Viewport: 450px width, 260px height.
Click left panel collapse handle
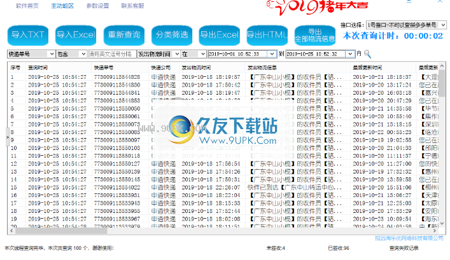8,137
